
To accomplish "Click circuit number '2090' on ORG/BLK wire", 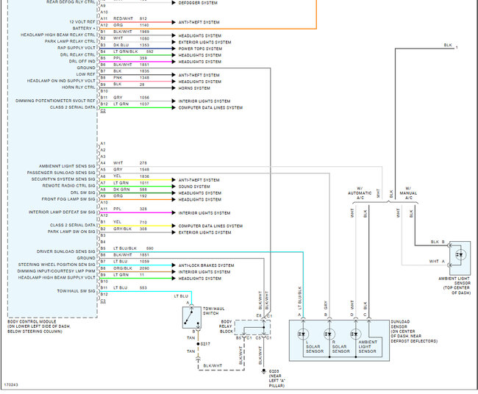I will coord(144,268).
